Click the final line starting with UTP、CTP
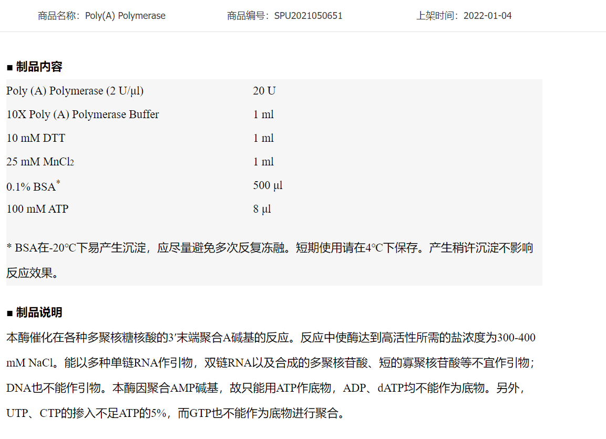This screenshot has height=439, width=606. click(x=176, y=413)
